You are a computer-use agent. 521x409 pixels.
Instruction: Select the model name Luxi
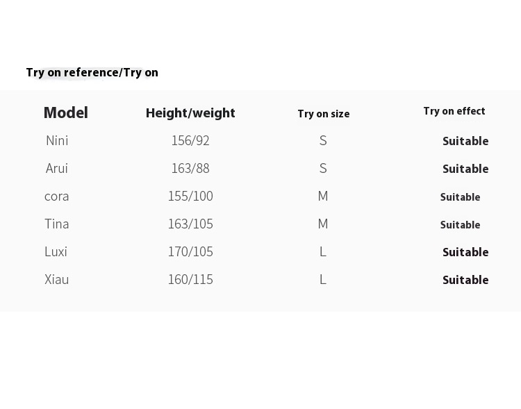tap(56, 251)
